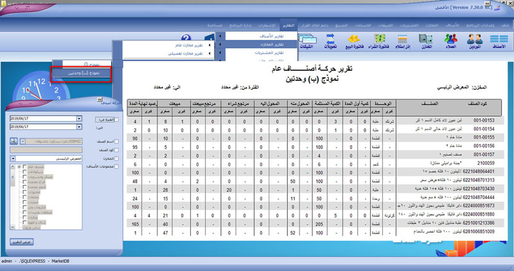Check the فراخ مجمدة group checkbox

24,182
